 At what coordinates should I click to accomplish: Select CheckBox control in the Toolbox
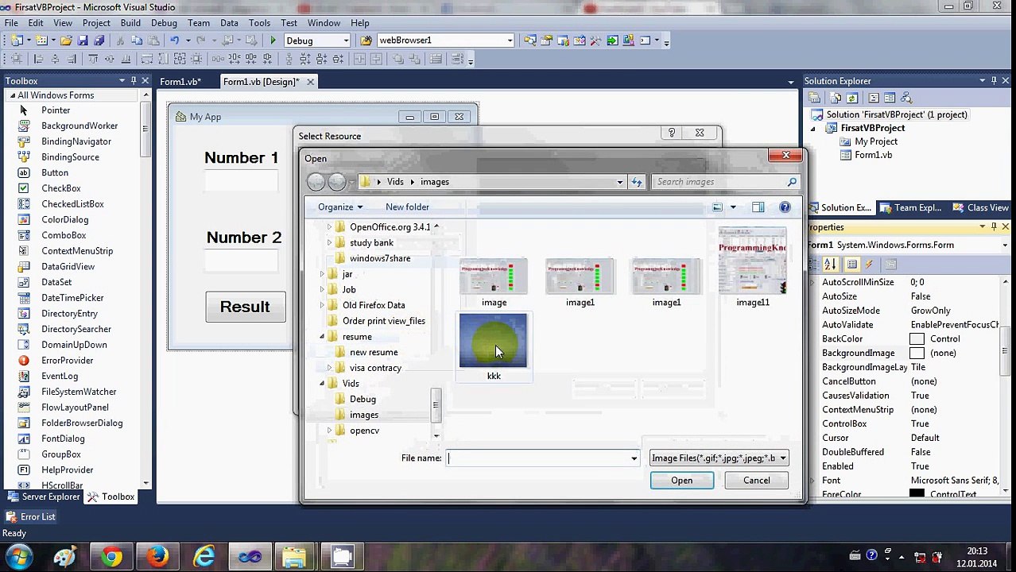click(61, 188)
